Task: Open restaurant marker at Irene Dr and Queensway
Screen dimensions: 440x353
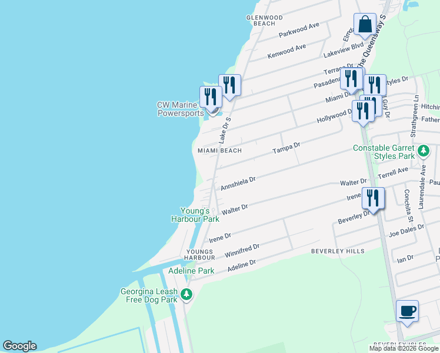Action: click(373, 199)
